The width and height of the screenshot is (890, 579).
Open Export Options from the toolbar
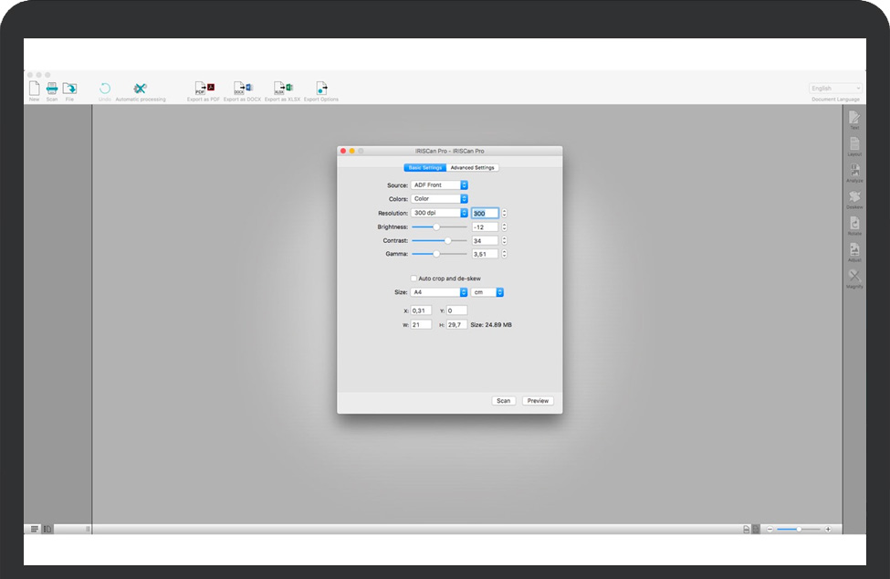click(x=320, y=89)
